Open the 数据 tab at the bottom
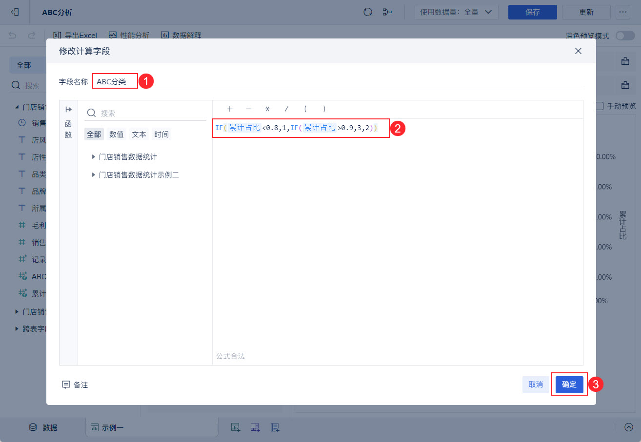This screenshot has width=641, height=442. (43, 427)
